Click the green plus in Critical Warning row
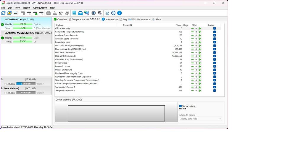 pyautogui.click(x=200, y=28)
